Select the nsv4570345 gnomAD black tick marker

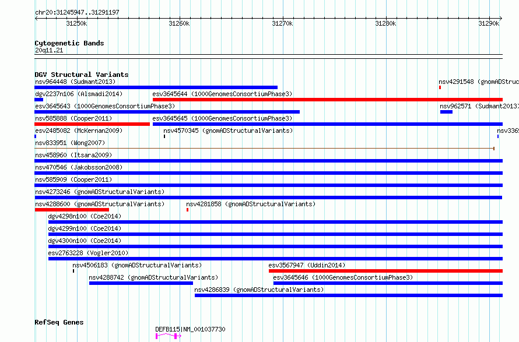(164, 136)
